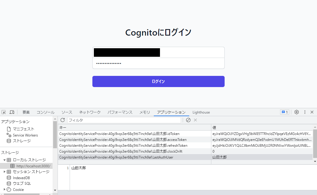
Task: Open the issues counter badge
Action: click(285, 112)
